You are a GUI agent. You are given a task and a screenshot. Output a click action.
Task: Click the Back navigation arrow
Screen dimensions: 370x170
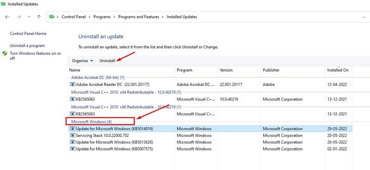click(x=7, y=17)
